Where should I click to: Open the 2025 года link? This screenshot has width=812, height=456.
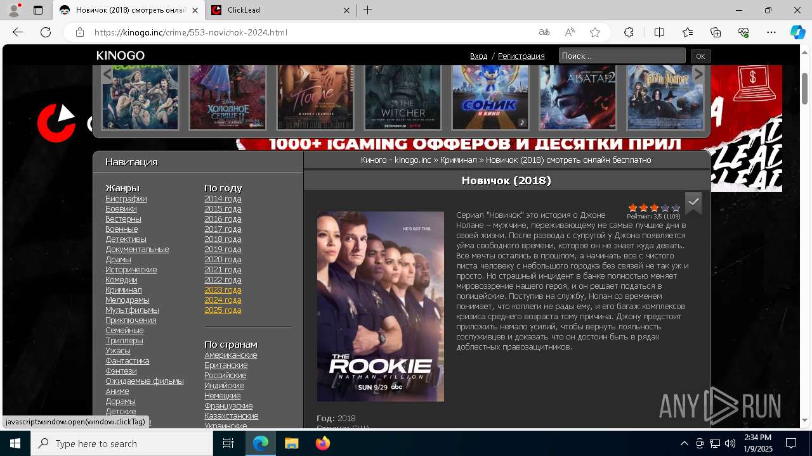point(223,310)
